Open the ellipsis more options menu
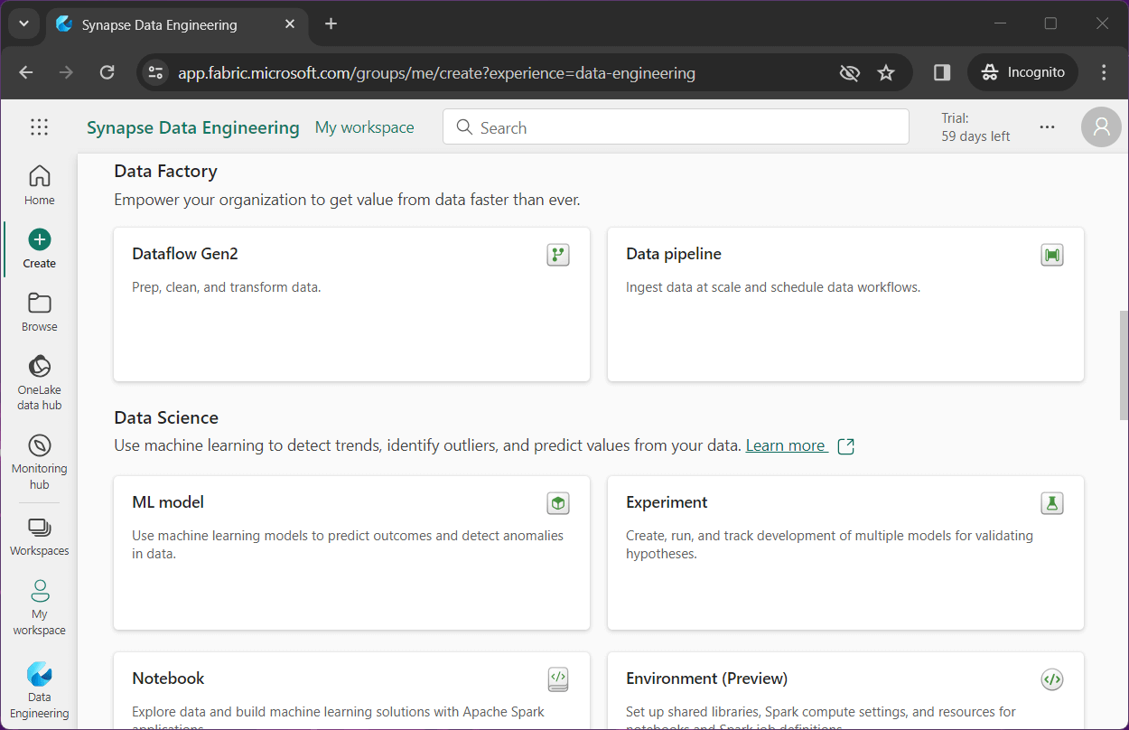1129x730 pixels. [1047, 127]
